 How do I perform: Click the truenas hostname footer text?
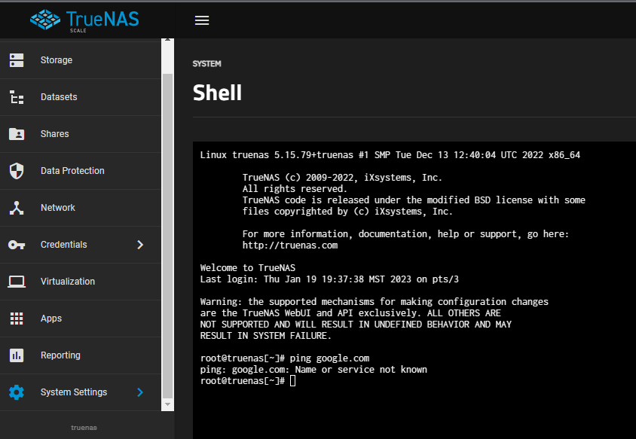(x=84, y=428)
